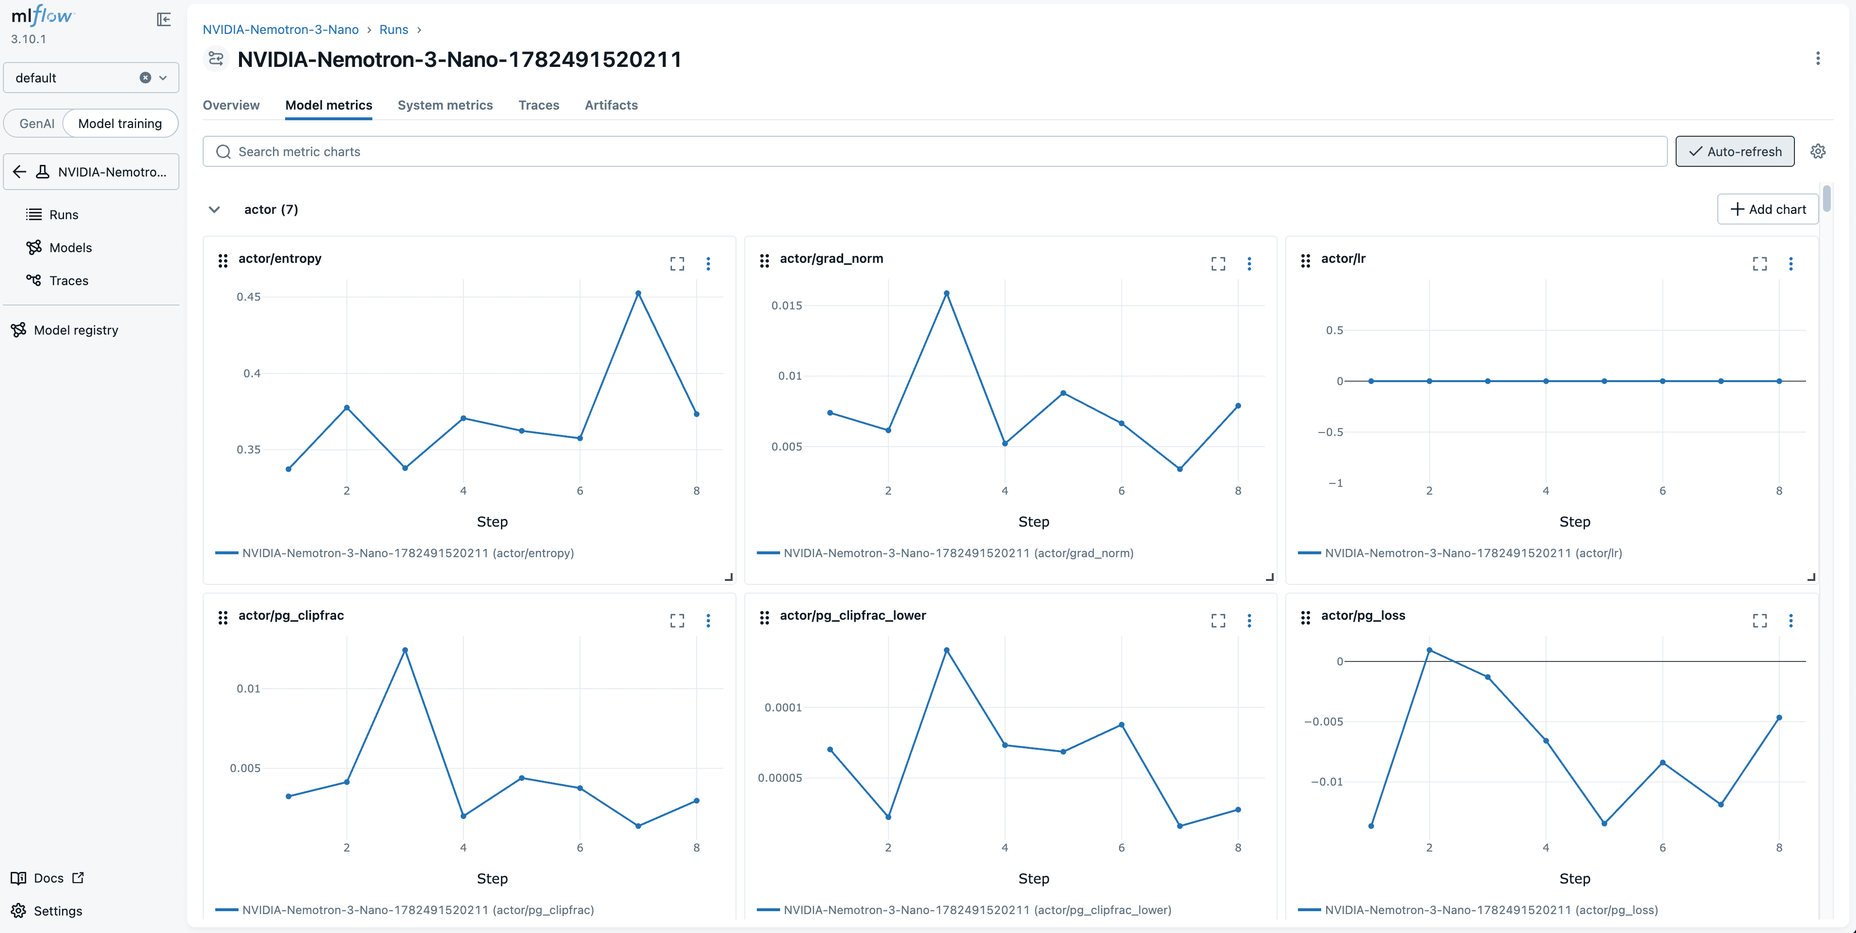
Task: Click the Add chart button
Action: (1767, 209)
